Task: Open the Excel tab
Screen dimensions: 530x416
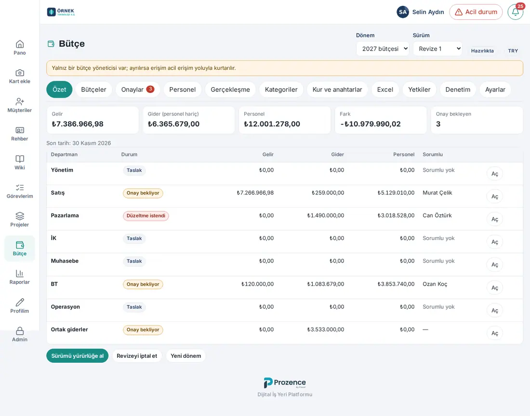Action: (x=385, y=90)
